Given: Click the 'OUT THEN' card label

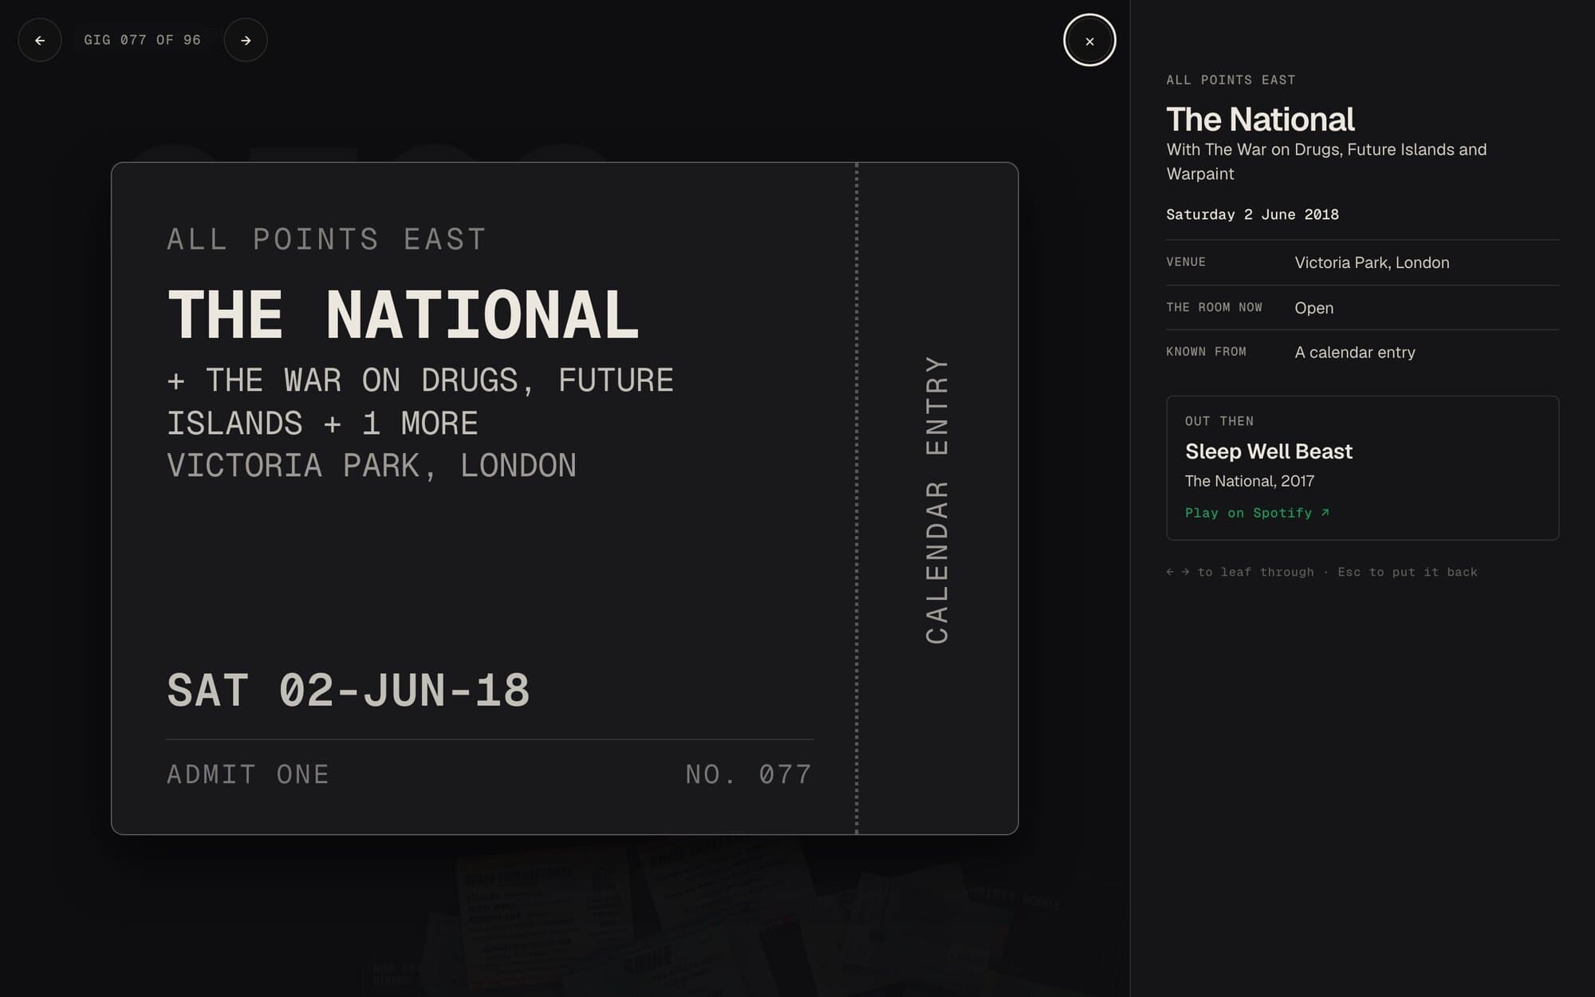Looking at the screenshot, I should (x=1219, y=421).
